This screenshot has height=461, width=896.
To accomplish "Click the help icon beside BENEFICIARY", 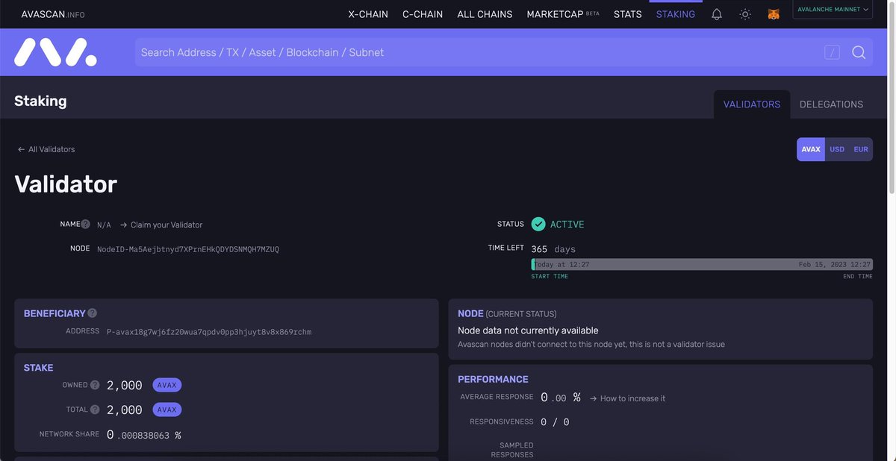I will 92,313.
